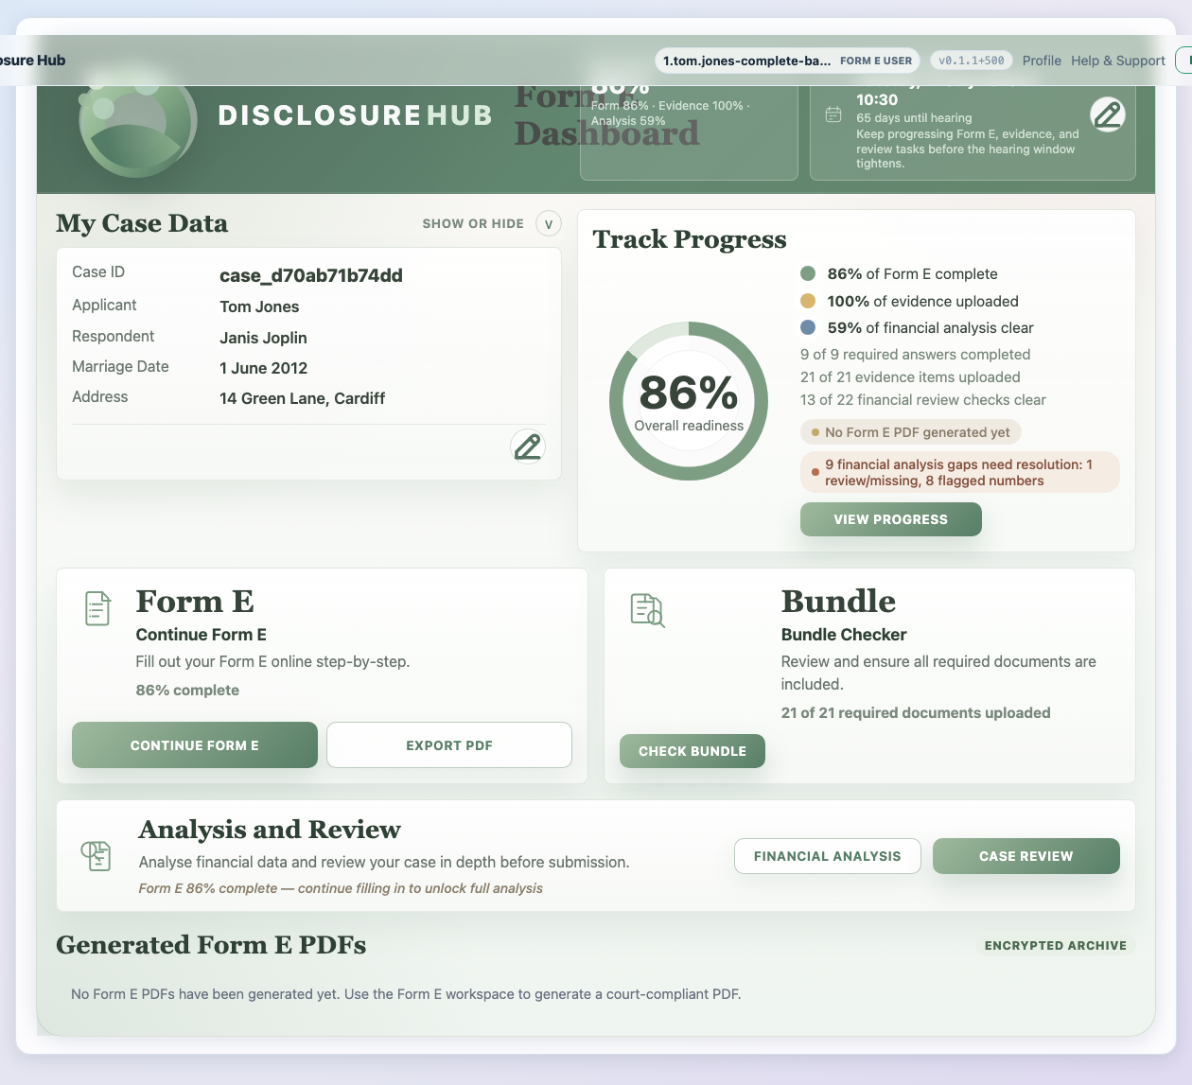This screenshot has height=1085, width=1192.
Task: Click the financial analysis gaps warning pill
Action: (960, 472)
